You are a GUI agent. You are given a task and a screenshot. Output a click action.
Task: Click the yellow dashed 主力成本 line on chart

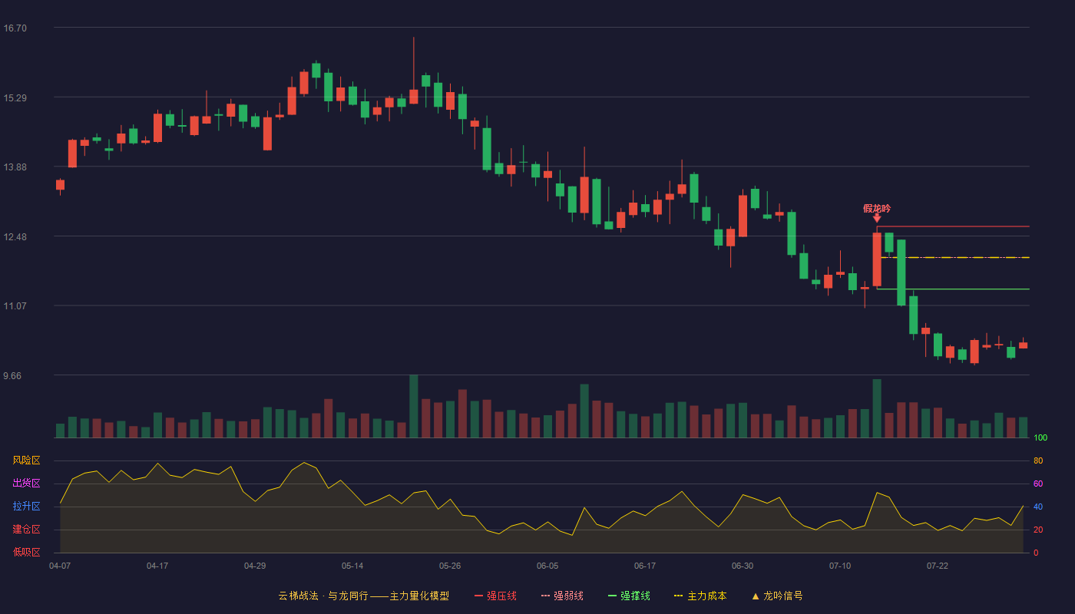[x=955, y=258]
